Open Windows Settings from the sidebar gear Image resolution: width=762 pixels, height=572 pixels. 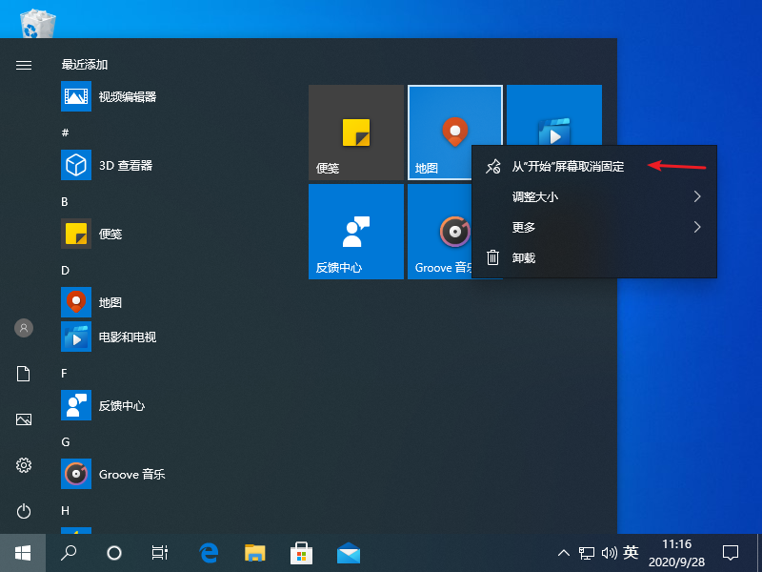23,465
